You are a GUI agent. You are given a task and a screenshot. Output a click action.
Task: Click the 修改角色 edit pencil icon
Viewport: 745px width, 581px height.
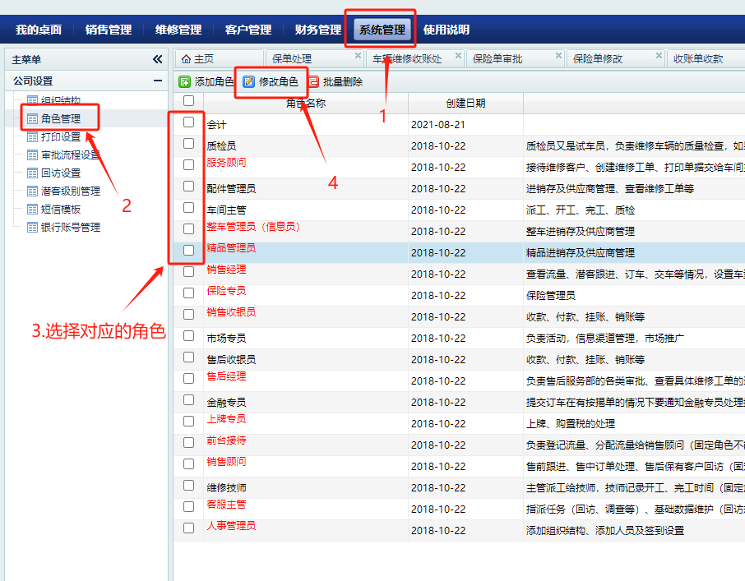(249, 82)
